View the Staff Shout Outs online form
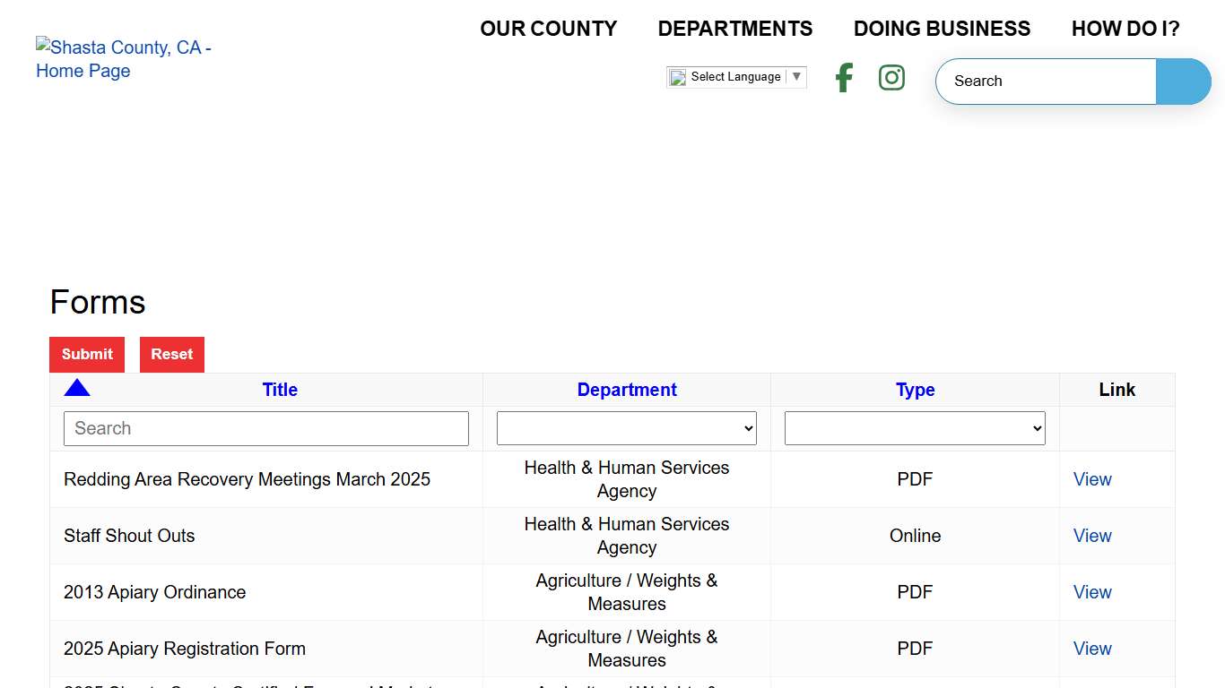The width and height of the screenshot is (1225, 688). click(x=1091, y=535)
